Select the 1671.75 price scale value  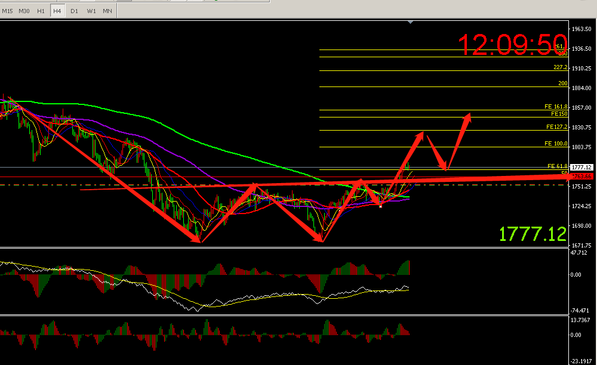tap(581, 246)
